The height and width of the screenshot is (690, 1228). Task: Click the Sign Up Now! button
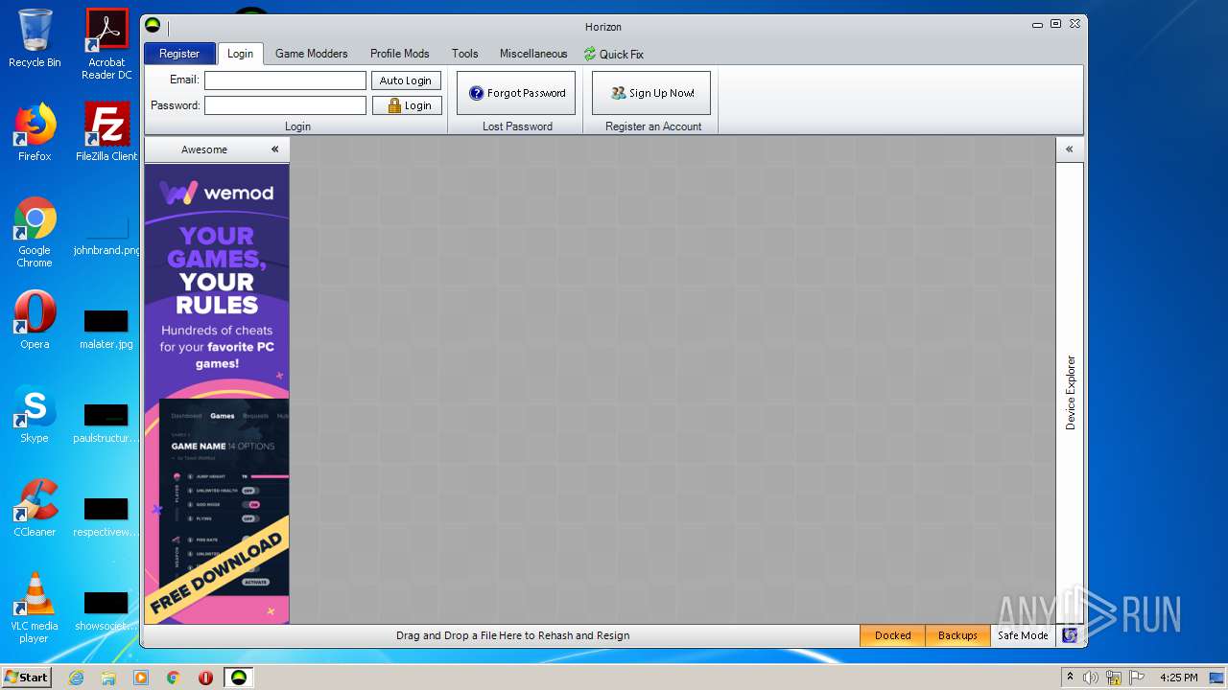coord(651,93)
